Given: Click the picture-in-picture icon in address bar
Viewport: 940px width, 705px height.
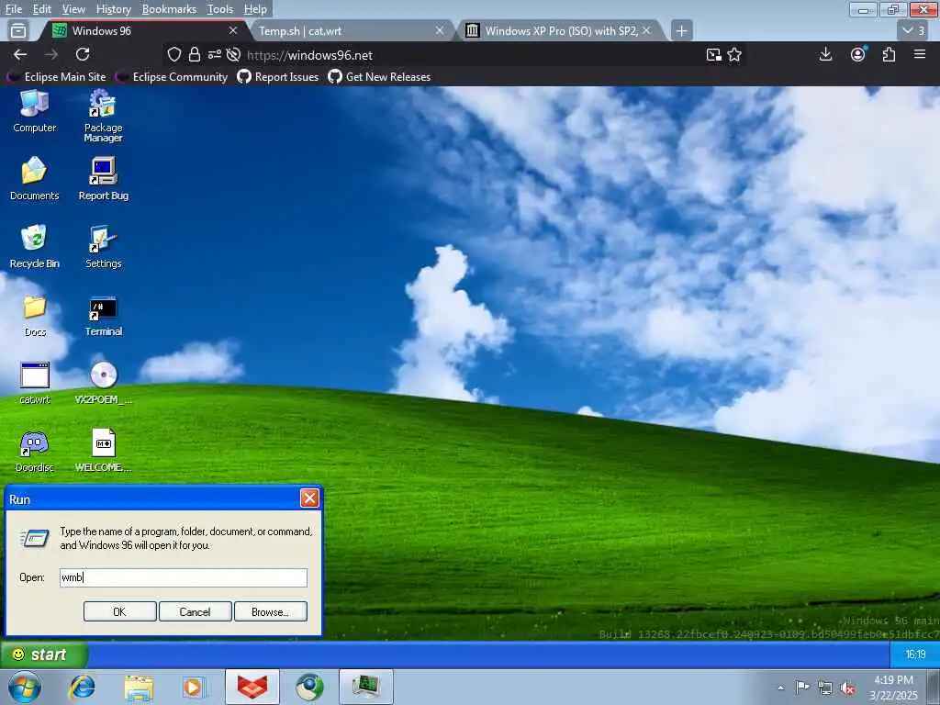Looking at the screenshot, I should click(713, 54).
